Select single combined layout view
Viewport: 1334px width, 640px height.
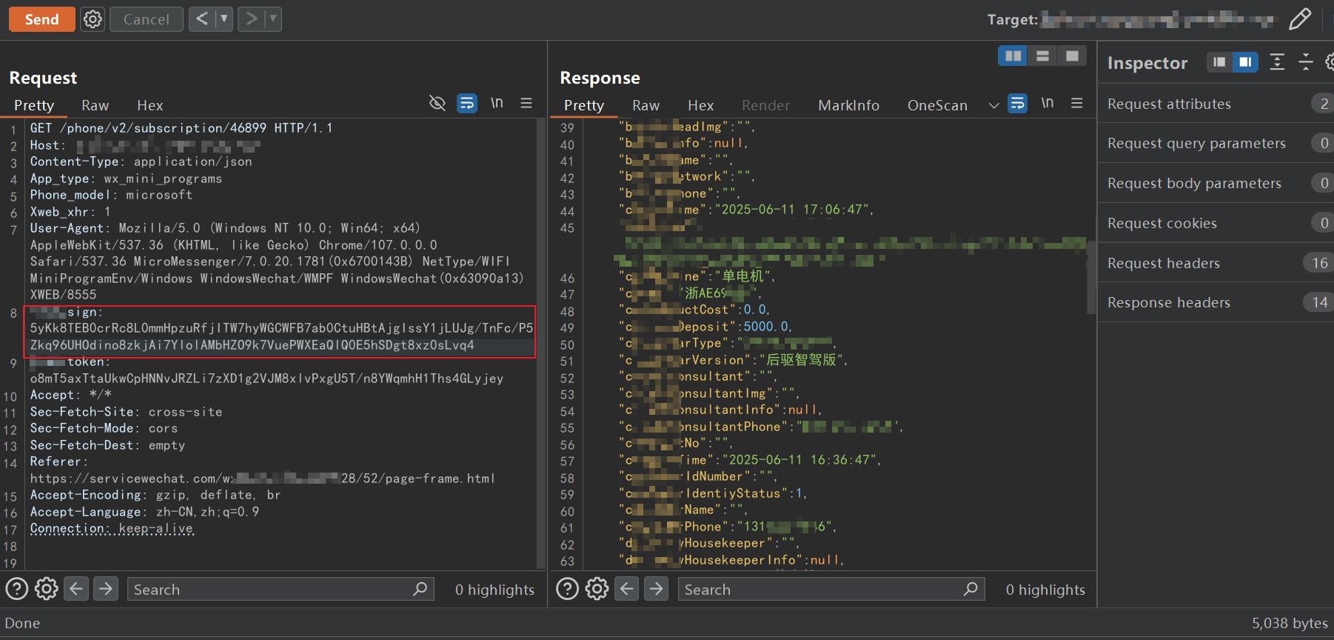pos(1072,56)
